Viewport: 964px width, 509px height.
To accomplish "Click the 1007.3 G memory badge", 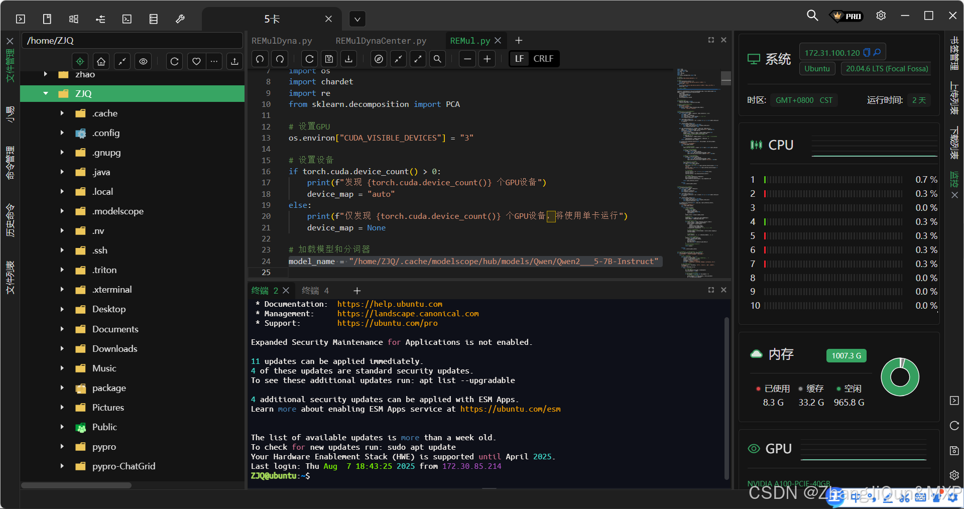I will (846, 355).
